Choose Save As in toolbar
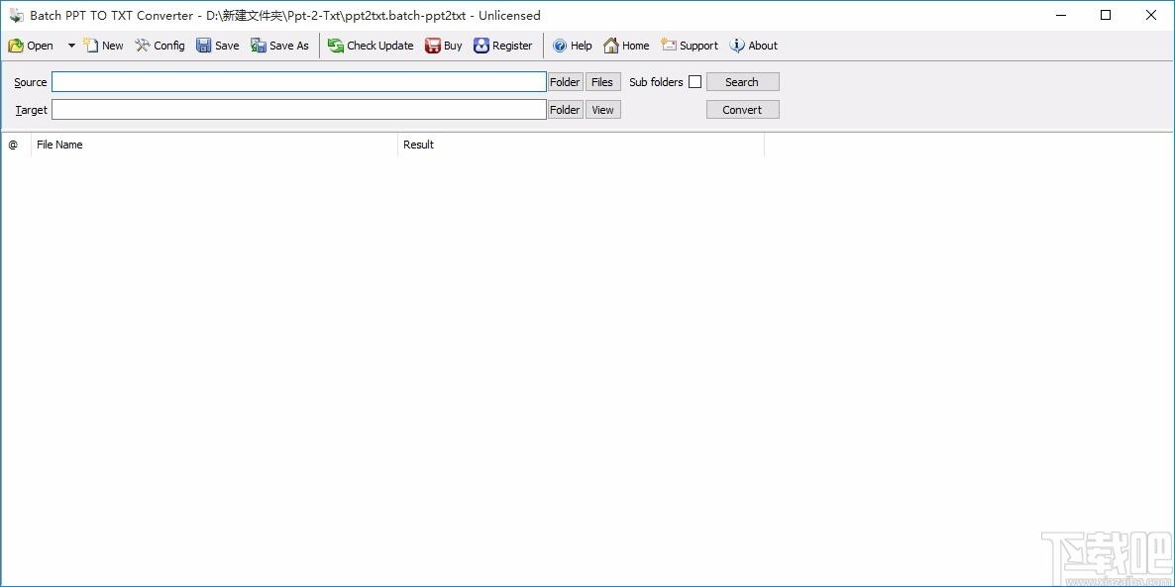1175x587 pixels. [279, 46]
